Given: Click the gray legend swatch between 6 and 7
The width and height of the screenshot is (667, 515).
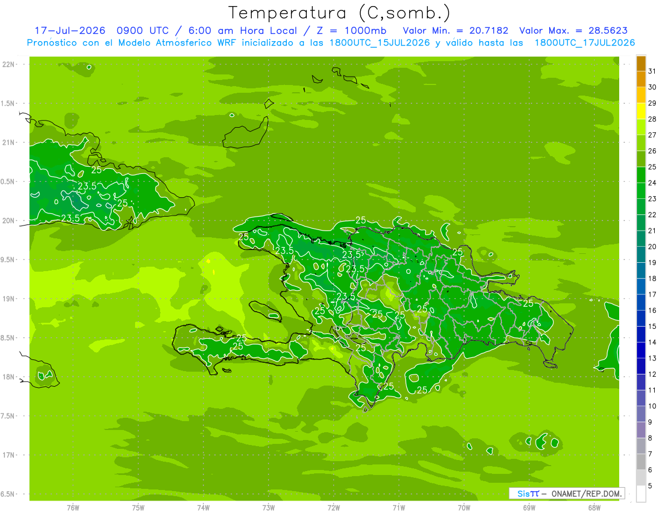Looking at the screenshot, I should [641, 462].
